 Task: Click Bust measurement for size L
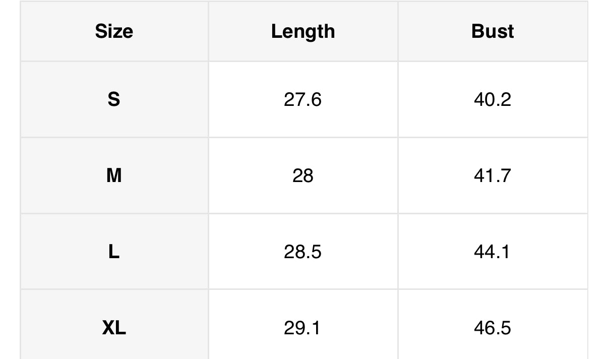coord(493,252)
